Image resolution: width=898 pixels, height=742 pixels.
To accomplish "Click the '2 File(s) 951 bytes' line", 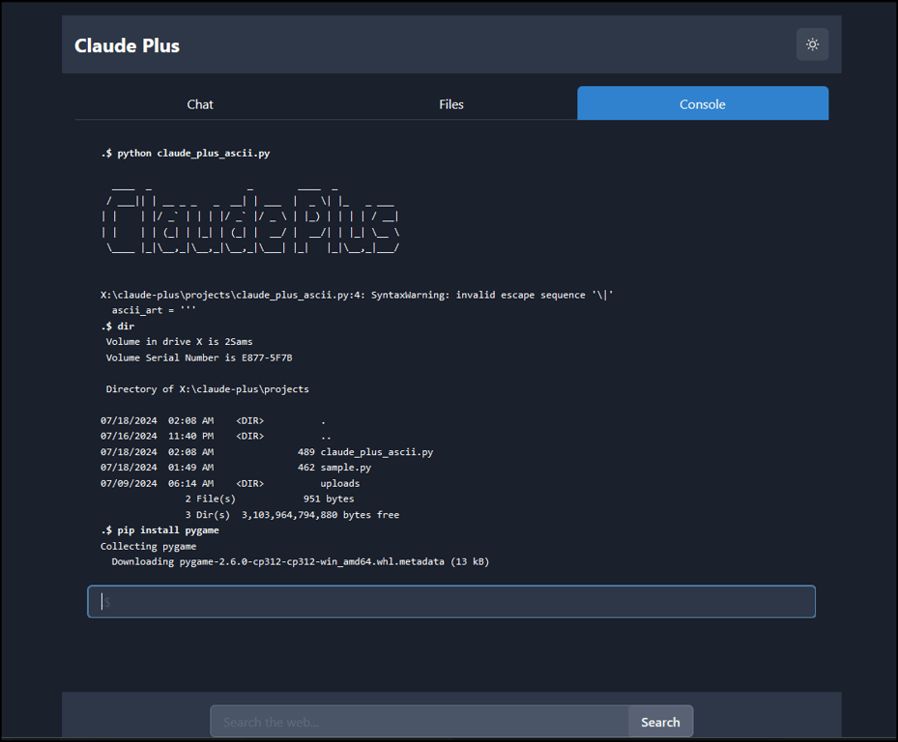I will tap(269, 499).
